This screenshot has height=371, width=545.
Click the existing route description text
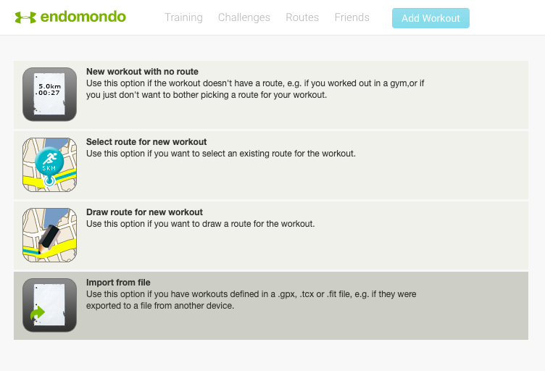pyautogui.click(x=220, y=154)
